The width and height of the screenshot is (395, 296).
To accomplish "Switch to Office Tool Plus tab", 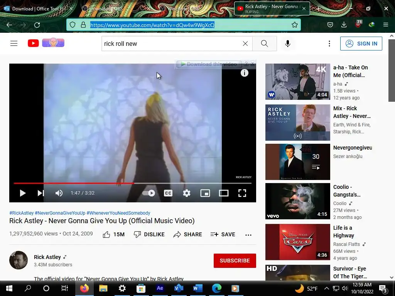I will coord(38,9).
